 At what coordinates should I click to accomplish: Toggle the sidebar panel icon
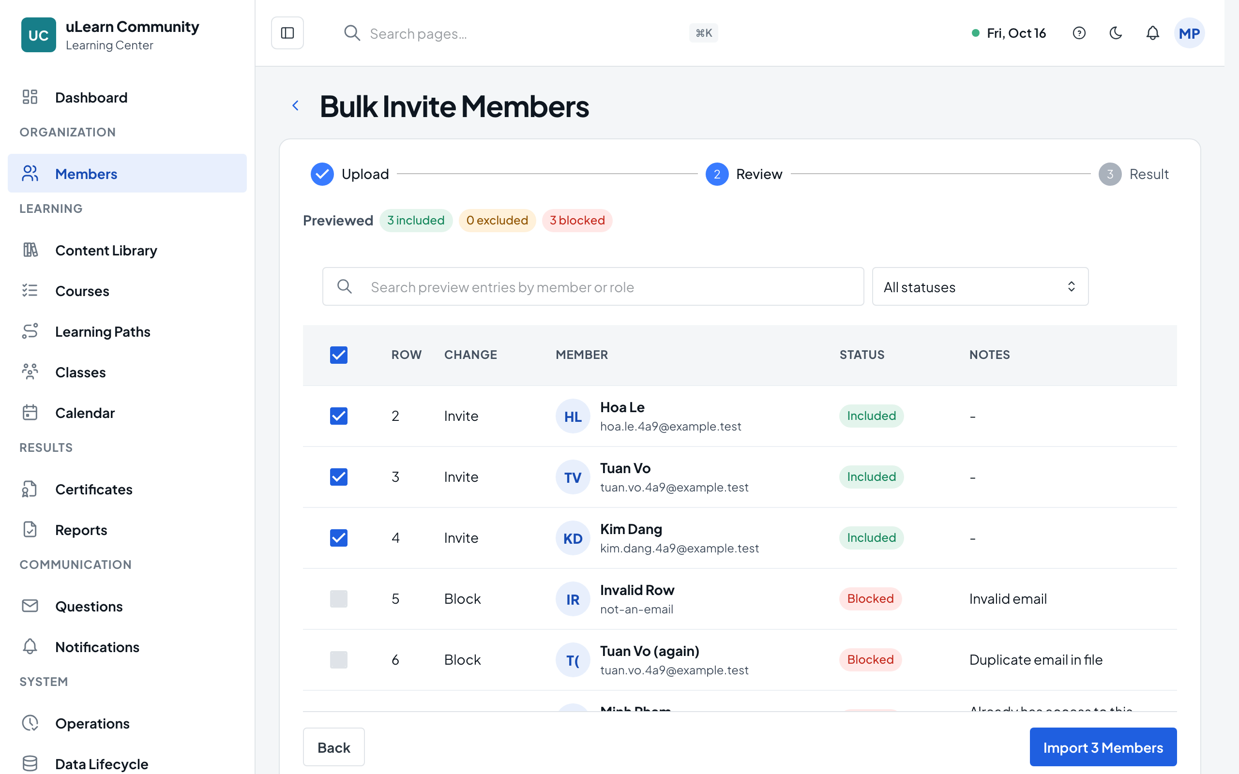(287, 33)
